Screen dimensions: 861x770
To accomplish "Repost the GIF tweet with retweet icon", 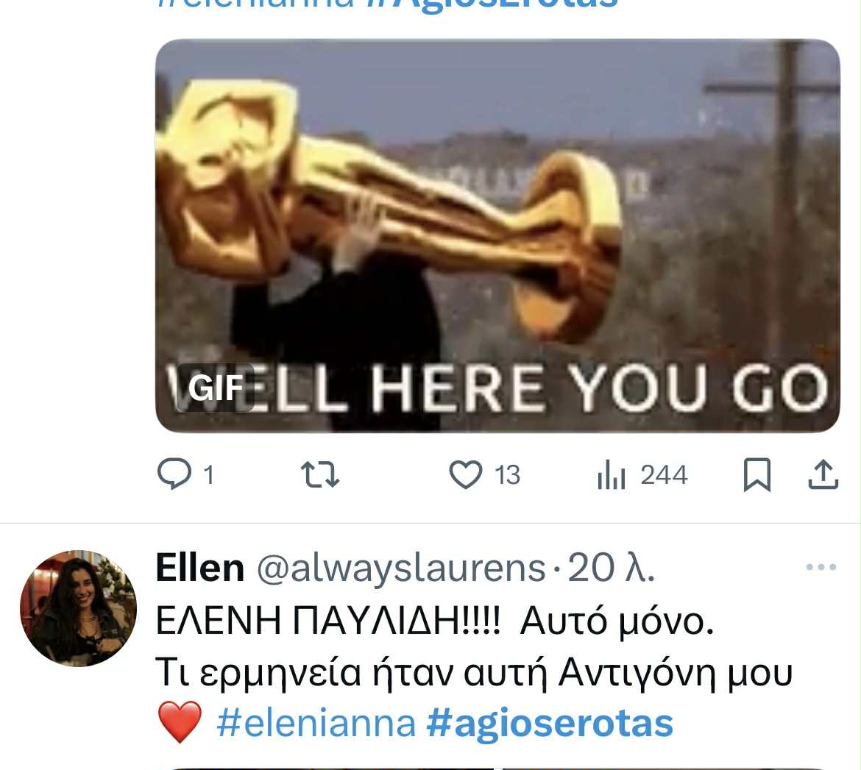I will (320, 475).
